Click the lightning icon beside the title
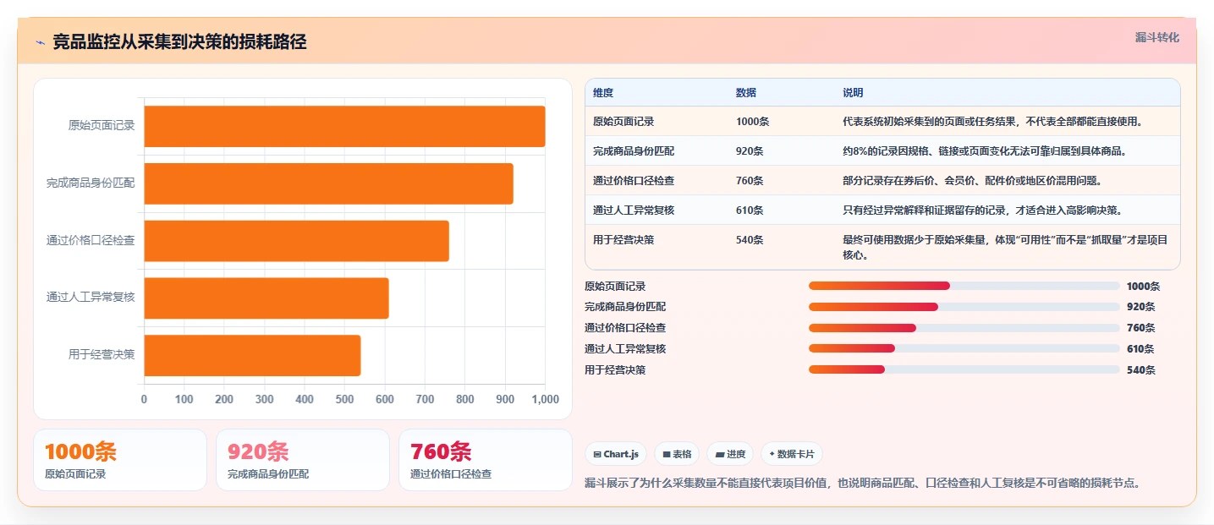Viewport: 1214px width, 525px height. pos(40,42)
